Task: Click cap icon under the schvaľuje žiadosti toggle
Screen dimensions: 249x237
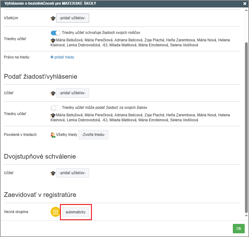Action: pos(53,40)
